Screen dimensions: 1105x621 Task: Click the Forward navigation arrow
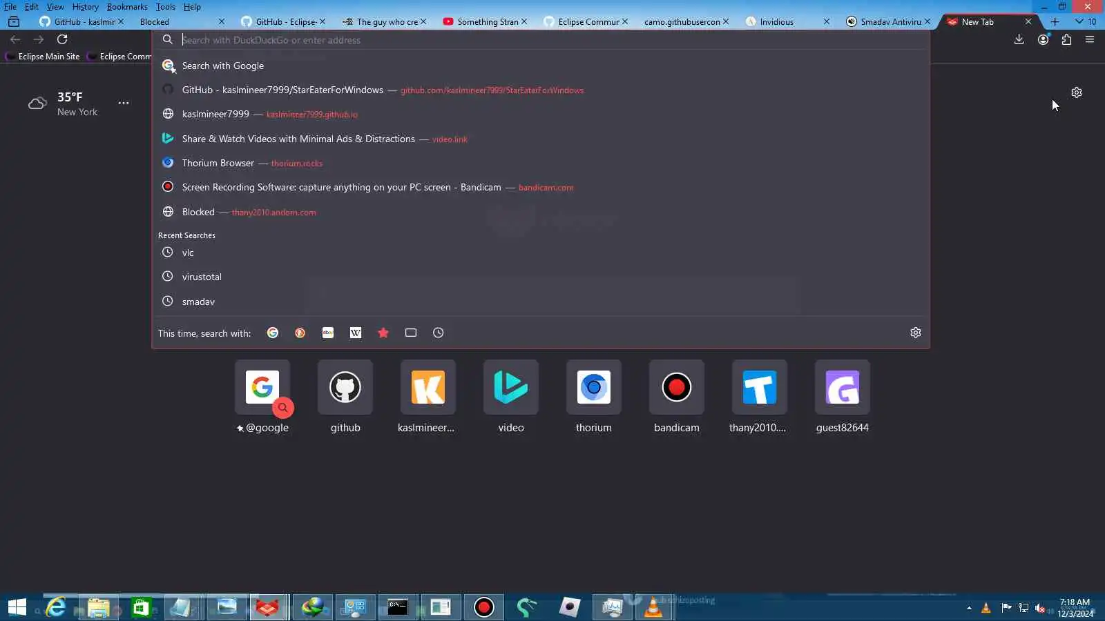click(x=39, y=39)
